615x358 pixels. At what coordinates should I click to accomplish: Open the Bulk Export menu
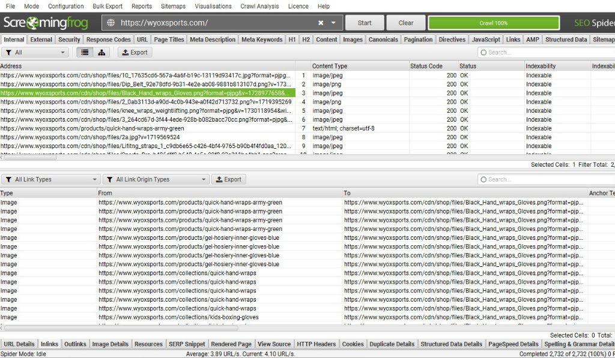point(108,6)
